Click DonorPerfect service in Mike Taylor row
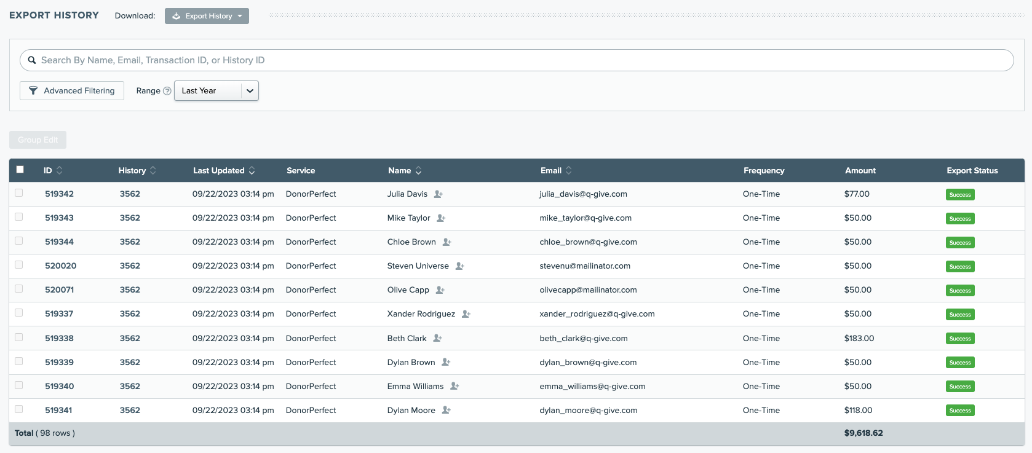 (311, 218)
